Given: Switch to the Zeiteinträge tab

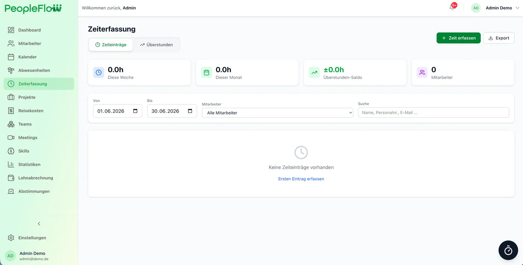Looking at the screenshot, I should [111, 45].
